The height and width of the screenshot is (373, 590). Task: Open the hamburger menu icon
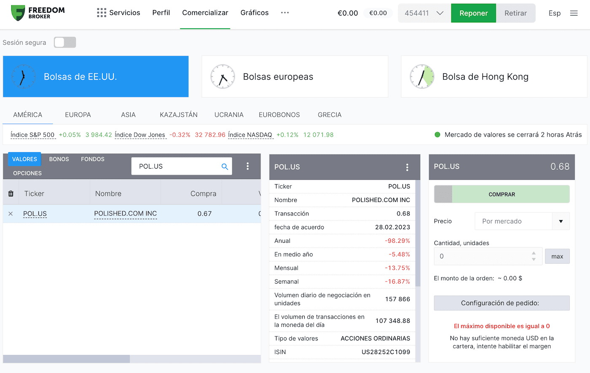[x=574, y=13]
